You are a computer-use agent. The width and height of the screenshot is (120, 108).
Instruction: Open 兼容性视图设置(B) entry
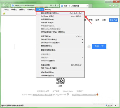click(60, 50)
